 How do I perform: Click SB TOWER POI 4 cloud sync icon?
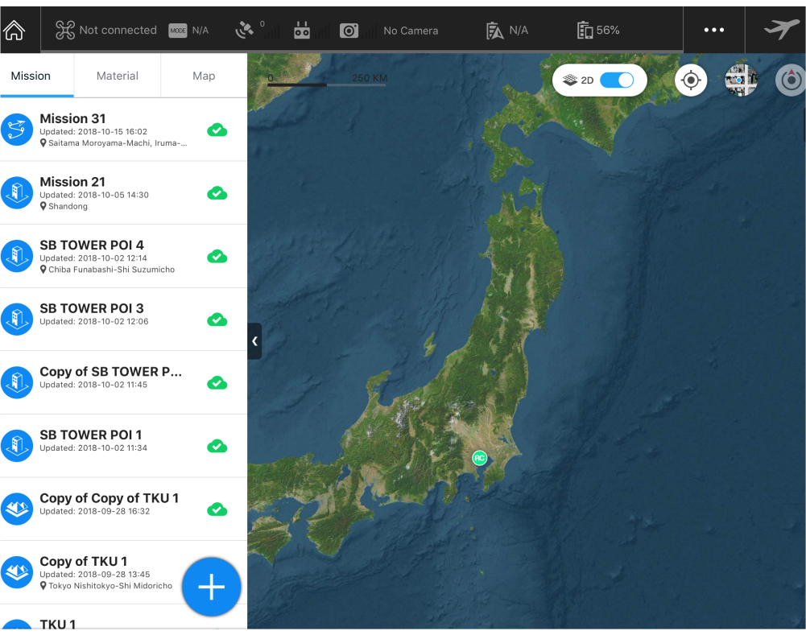tap(217, 257)
